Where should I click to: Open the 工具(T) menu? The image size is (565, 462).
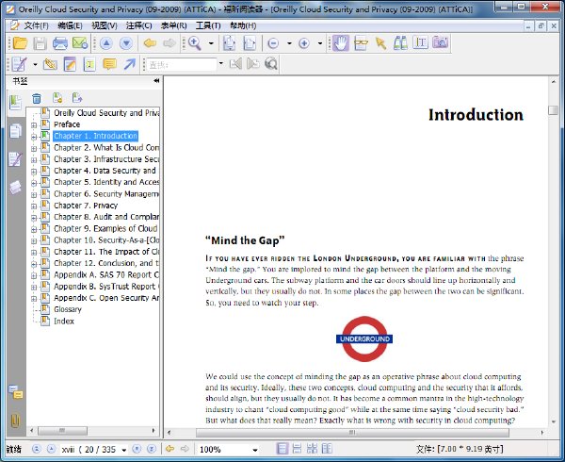click(208, 25)
